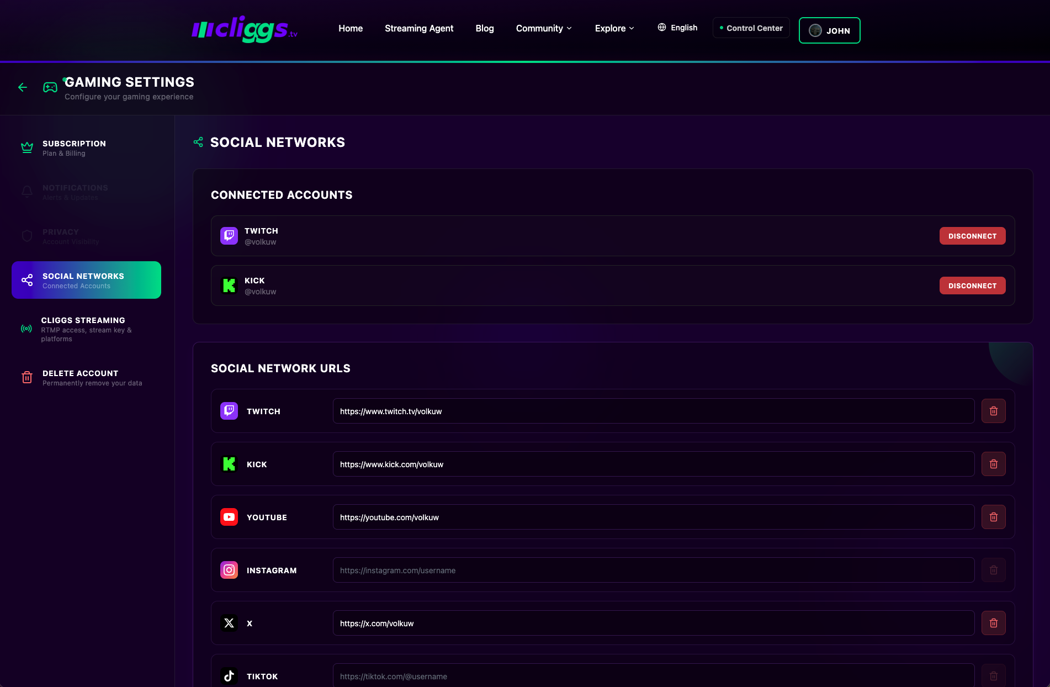Click the Twitch icon in Social Network URLs
This screenshot has width=1050, height=687.
tap(229, 411)
